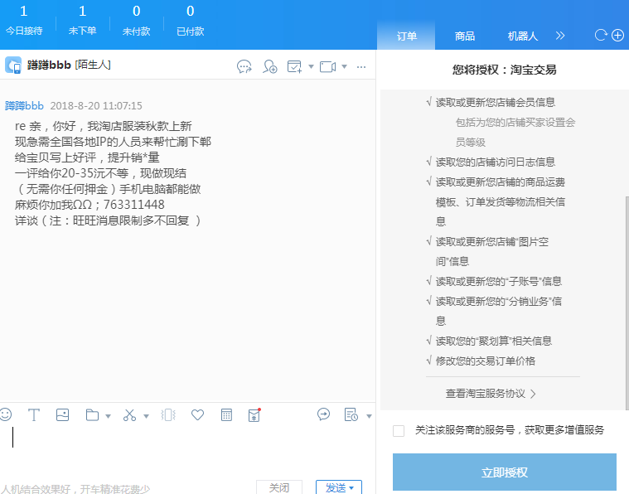Open the 发送 send options arrow
Image resolution: width=629 pixels, height=494 pixels.
352,487
